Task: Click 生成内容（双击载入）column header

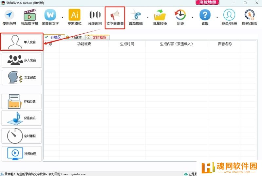Action: (177, 44)
